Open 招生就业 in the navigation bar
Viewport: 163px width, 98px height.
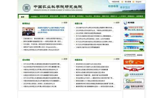click(x=97, y=16)
